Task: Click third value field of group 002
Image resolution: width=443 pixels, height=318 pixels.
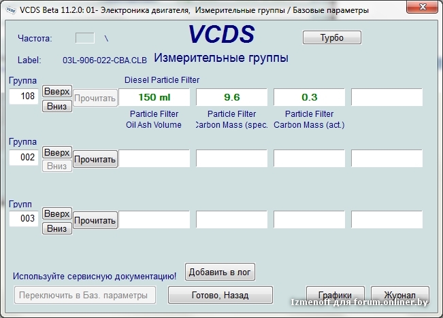Action: coord(310,158)
